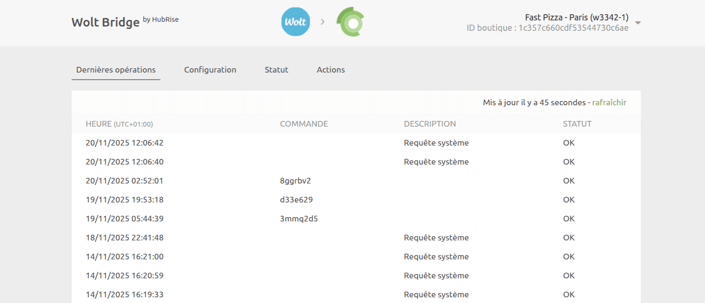Click the arrow between Wolt and HubRise logos
Screen dimensions: 705x303
tap(323, 22)
